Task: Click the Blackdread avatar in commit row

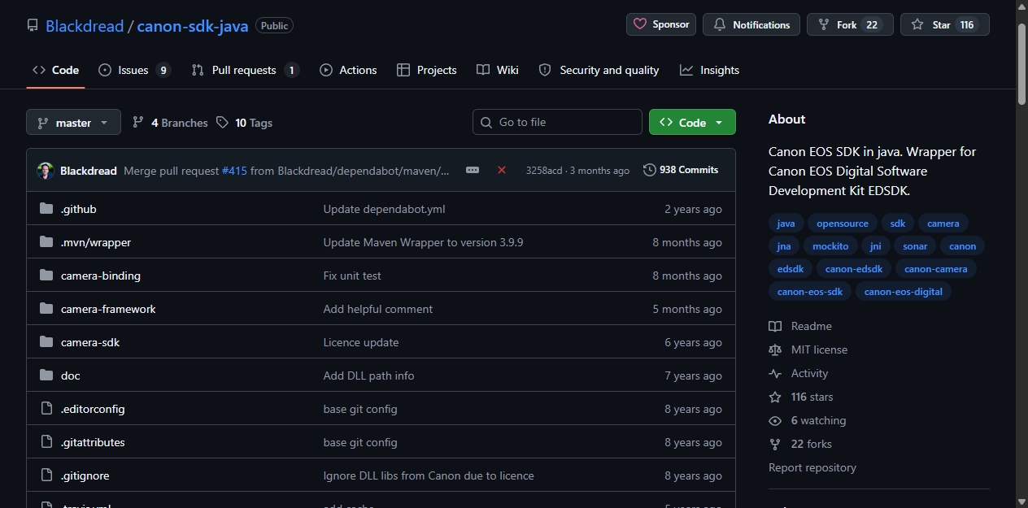Action: 46,171
